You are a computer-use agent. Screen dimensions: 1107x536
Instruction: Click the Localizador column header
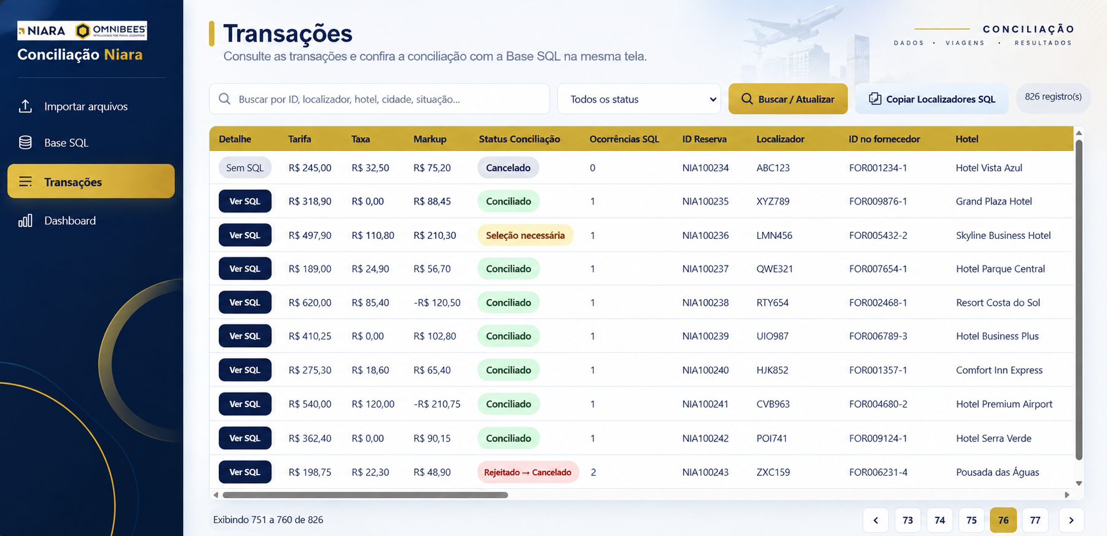[780, 139]
